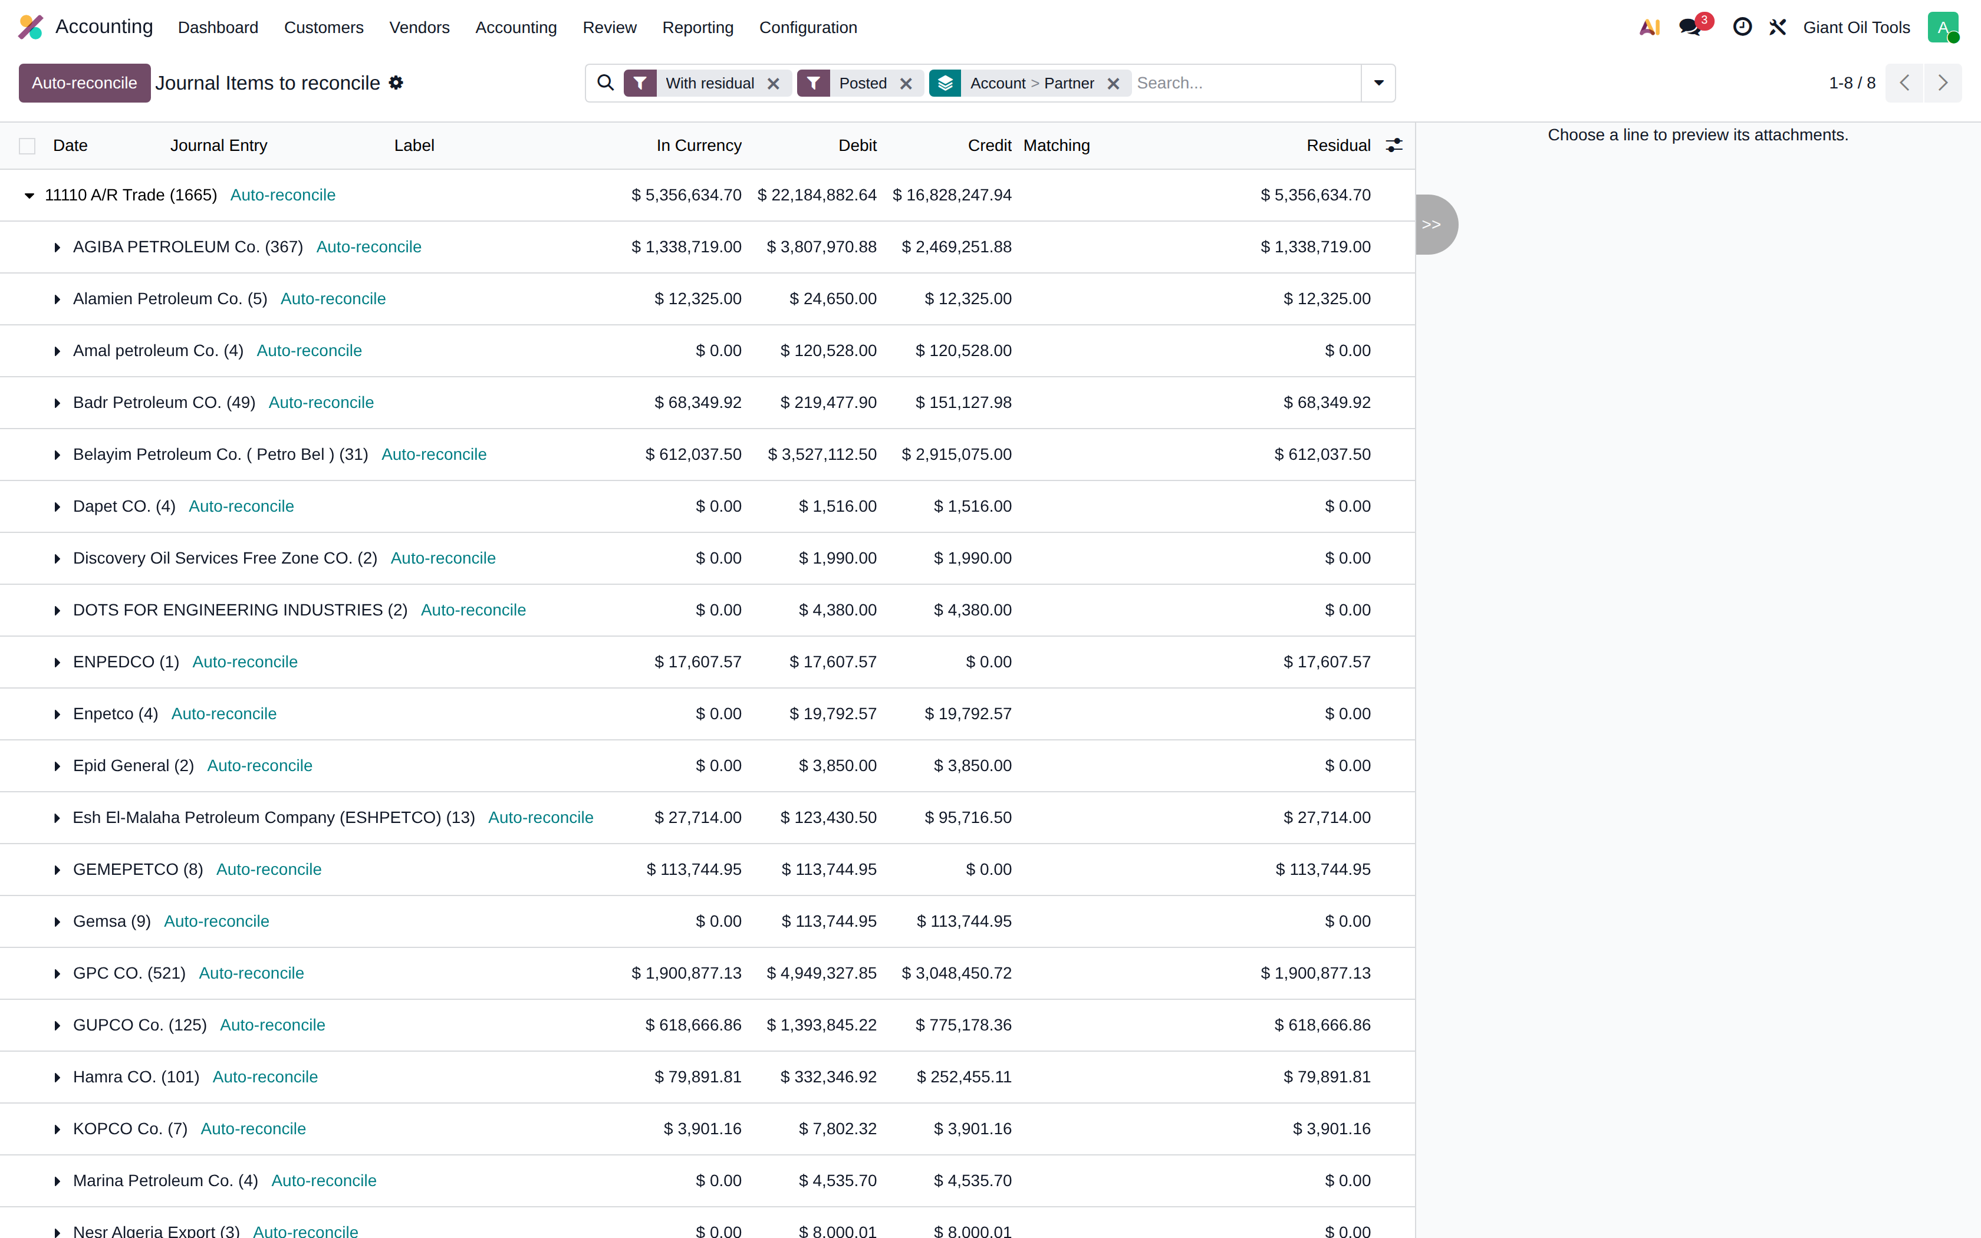
Task: Open the conversations chat icon
Action: pyautogui.click(x=1689, y=27)
